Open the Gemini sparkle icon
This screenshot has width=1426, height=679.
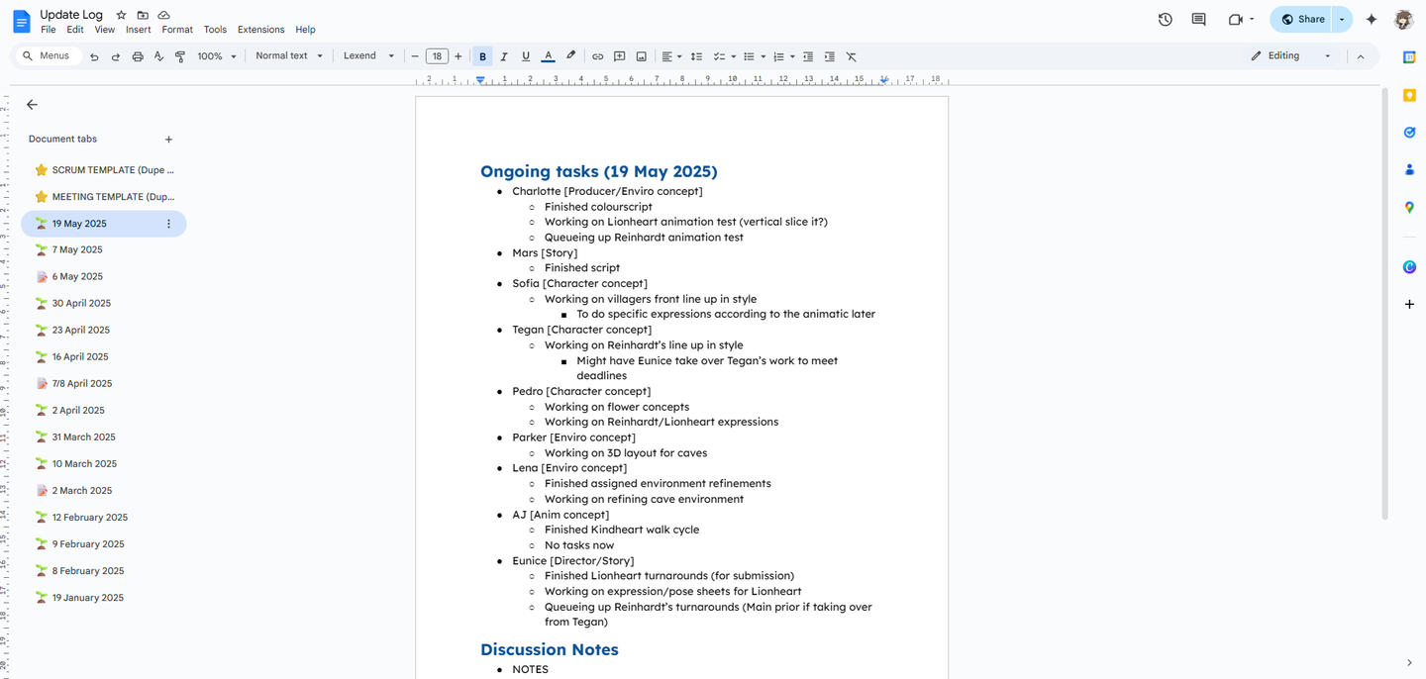tap(1372, 19)
